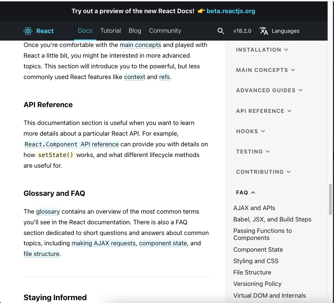
Task: Follow the glossary link
Action: (x=48, y=211)
